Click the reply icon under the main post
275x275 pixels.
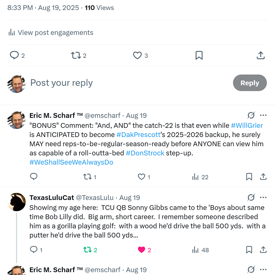pos(14,55)
